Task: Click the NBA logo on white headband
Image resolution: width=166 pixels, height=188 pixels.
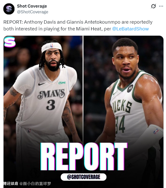Action: tap(52, 46)
